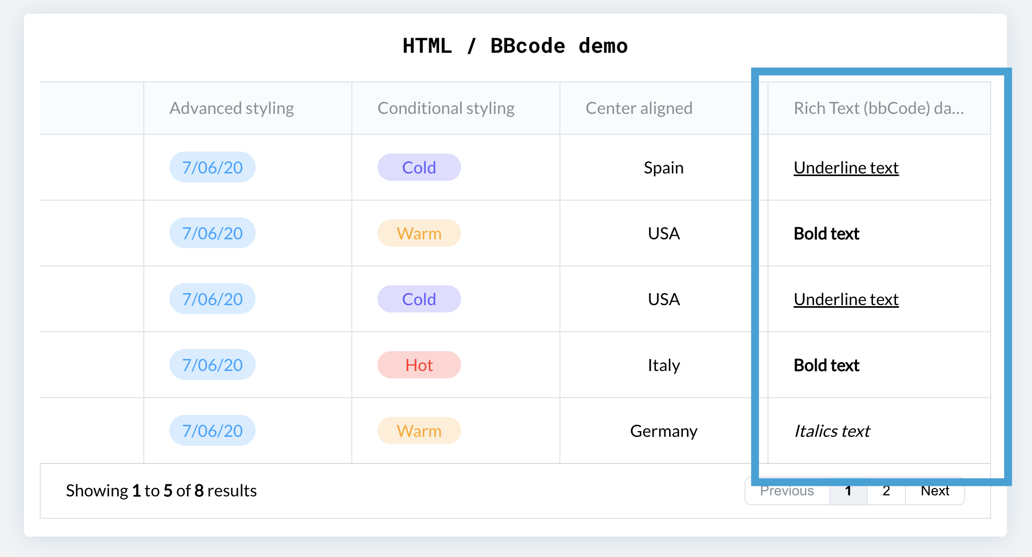This screenshot has height=557, width=1032.
Task: Select the current page 1 indicator
Action: click(848, 491)
